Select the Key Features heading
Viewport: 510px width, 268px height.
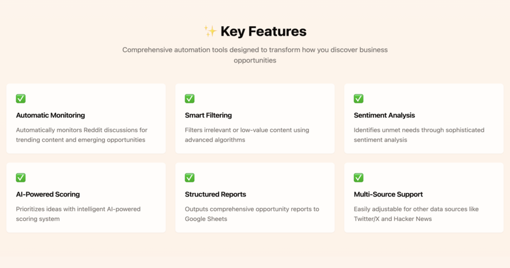coord(263,32)
